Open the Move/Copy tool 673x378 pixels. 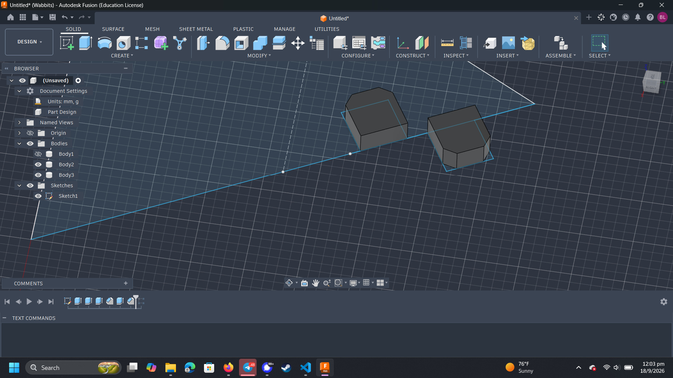(x=298, y=43)
